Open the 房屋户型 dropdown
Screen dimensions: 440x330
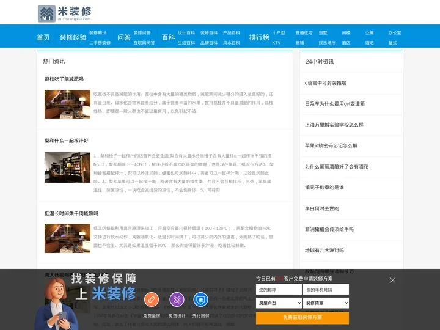279,303
